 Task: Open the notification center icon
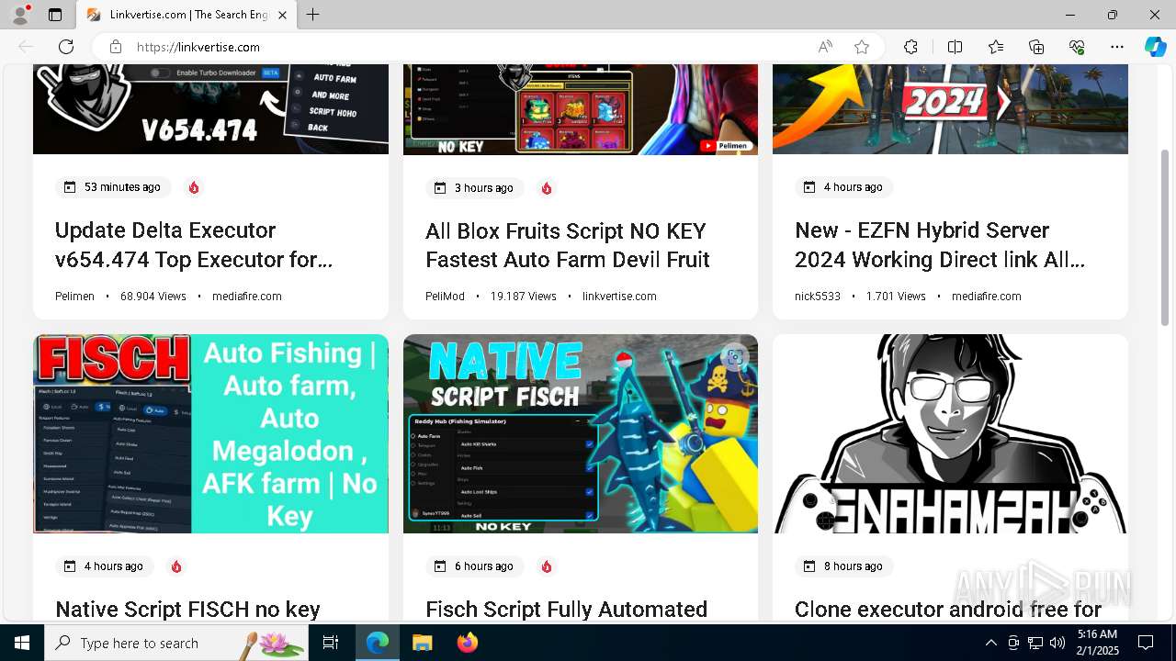coord(1146,643)
